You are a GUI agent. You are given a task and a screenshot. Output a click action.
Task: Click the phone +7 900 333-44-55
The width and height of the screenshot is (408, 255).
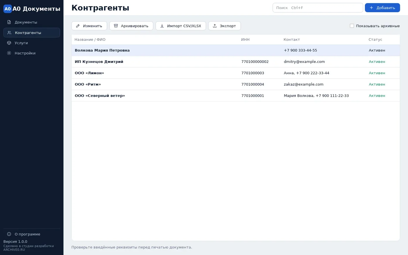point(300,50)
